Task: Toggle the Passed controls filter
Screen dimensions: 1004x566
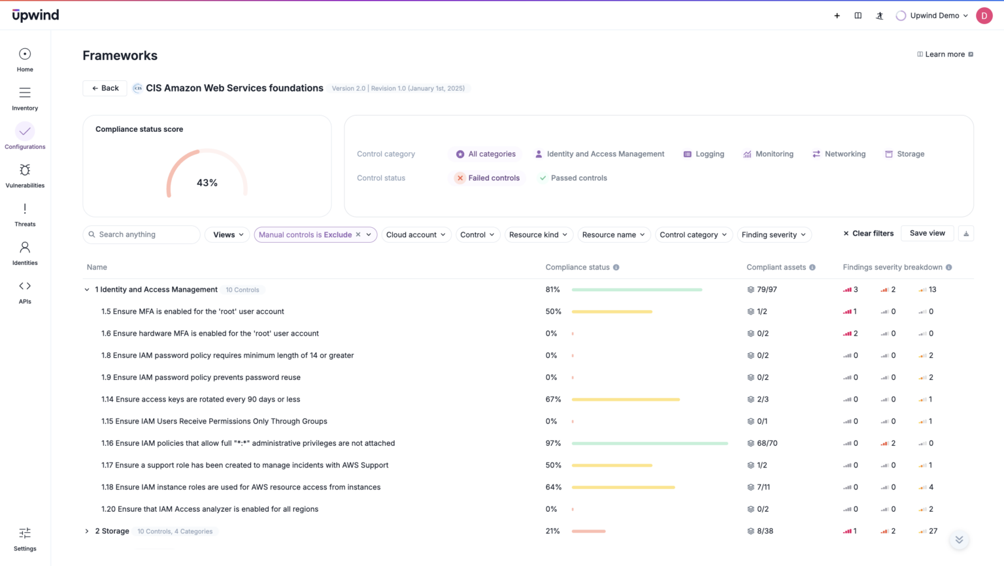Action: click(573, 178)
